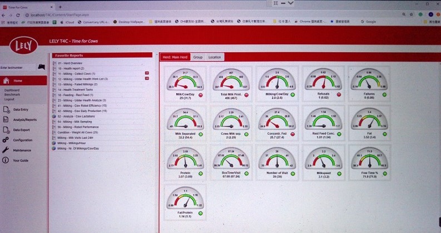441x233 pixels.
Task: Open the Data Export menu
Action: [21, 130]
